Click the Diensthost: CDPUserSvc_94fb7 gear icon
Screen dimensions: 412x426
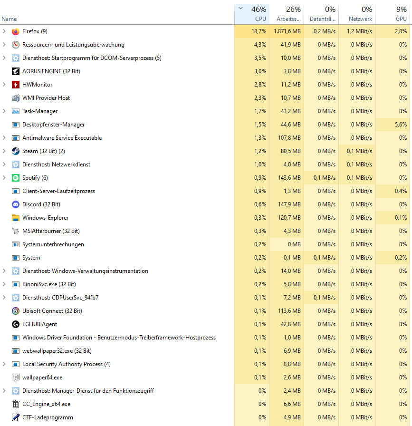tap(16, 298)
